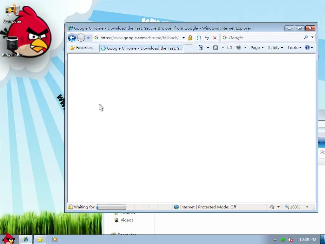
Task: Expand the address bar autocomplete dropdown
Action: [183, 38]
